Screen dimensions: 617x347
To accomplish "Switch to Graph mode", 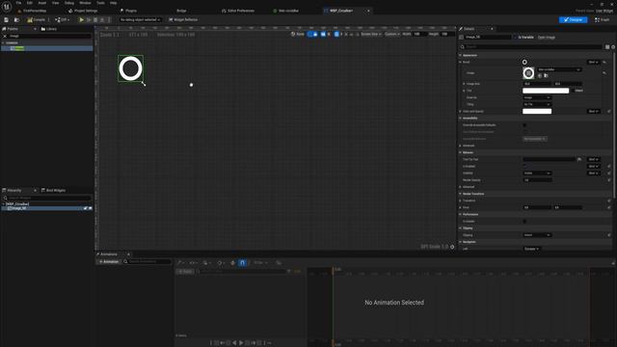I will pos(602,19).
